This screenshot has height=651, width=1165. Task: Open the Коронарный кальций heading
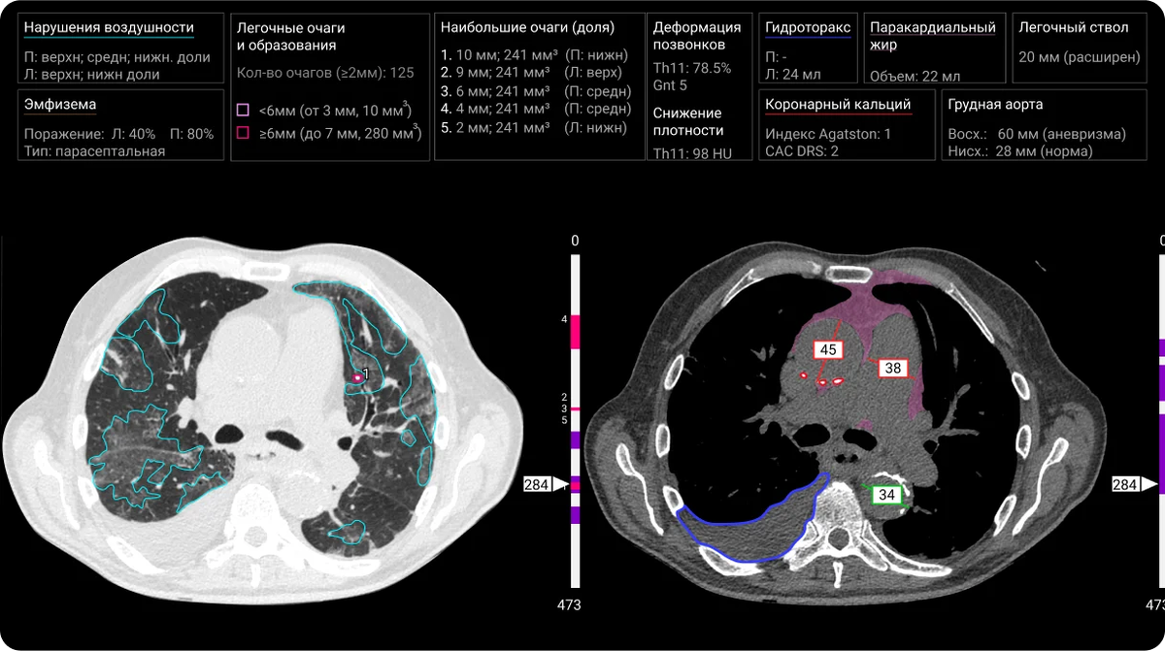pos(838,105)
